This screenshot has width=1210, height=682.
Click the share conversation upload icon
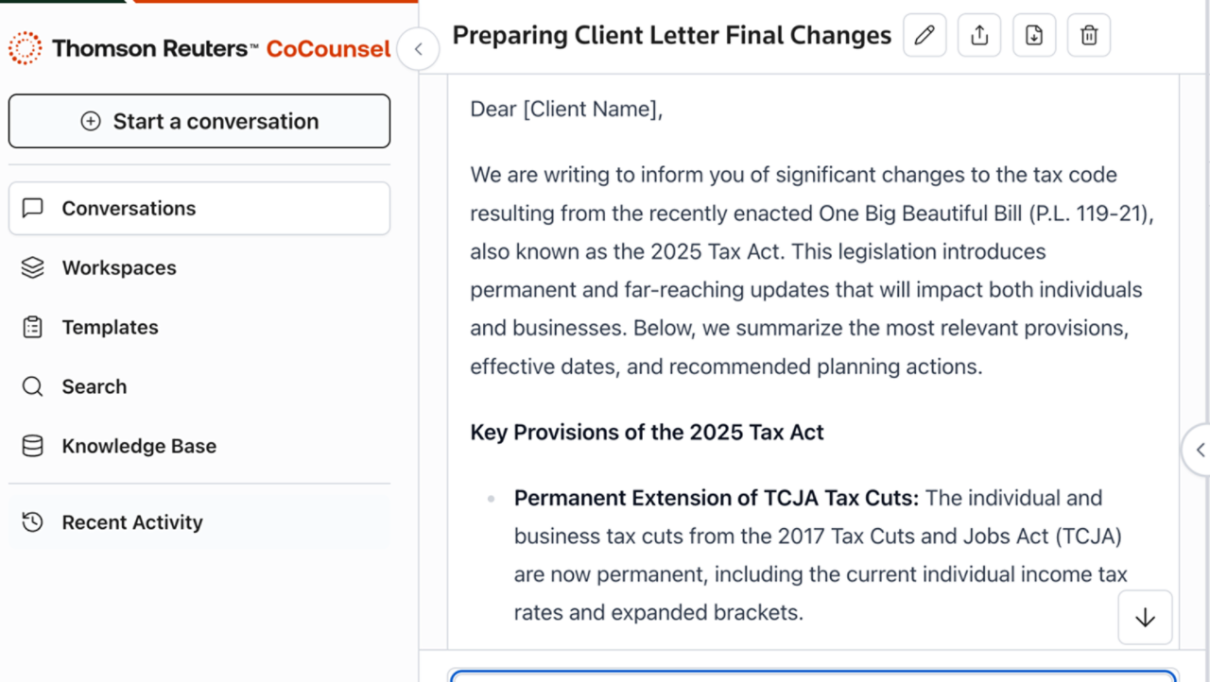979,36
